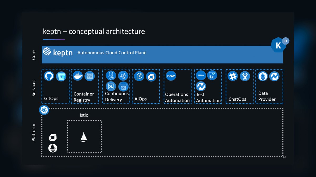Viewport: 316px width, 177px height.
Task: Click the registry grid icon beside Docker
Action: 90,76
